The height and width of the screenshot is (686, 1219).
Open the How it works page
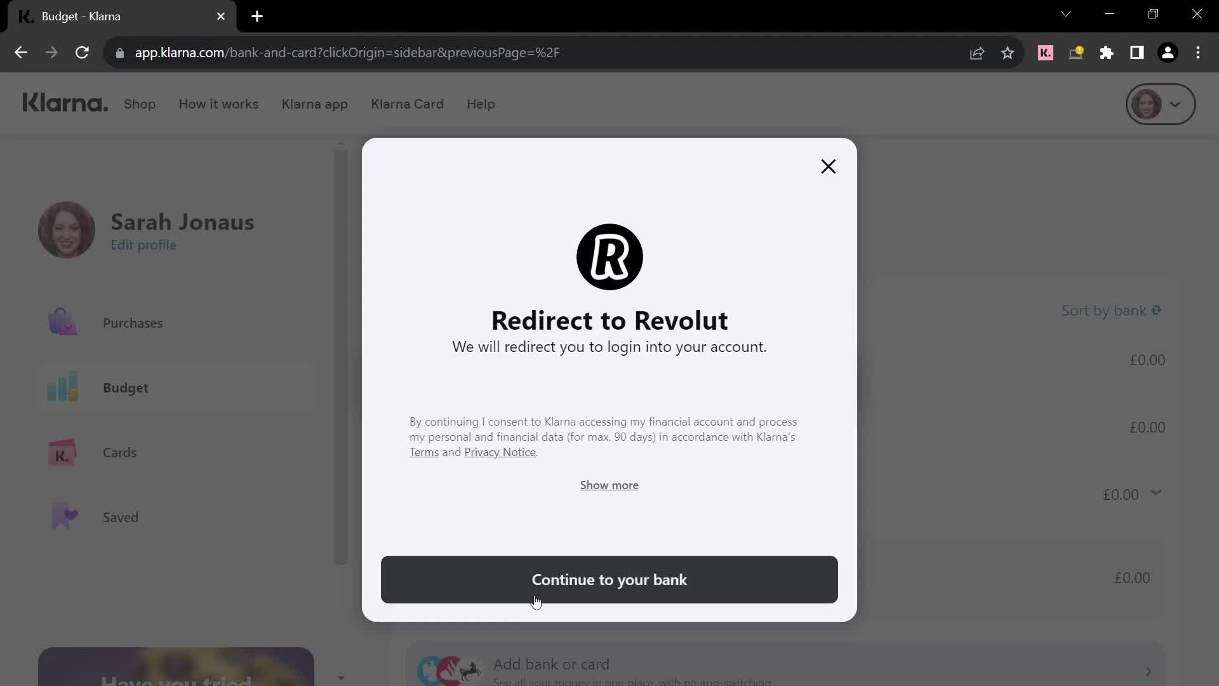[x=218, y=104]
